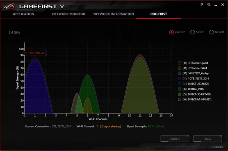Click the GTBooster-guest legend color swatch
228x151 pixels.
180,63
